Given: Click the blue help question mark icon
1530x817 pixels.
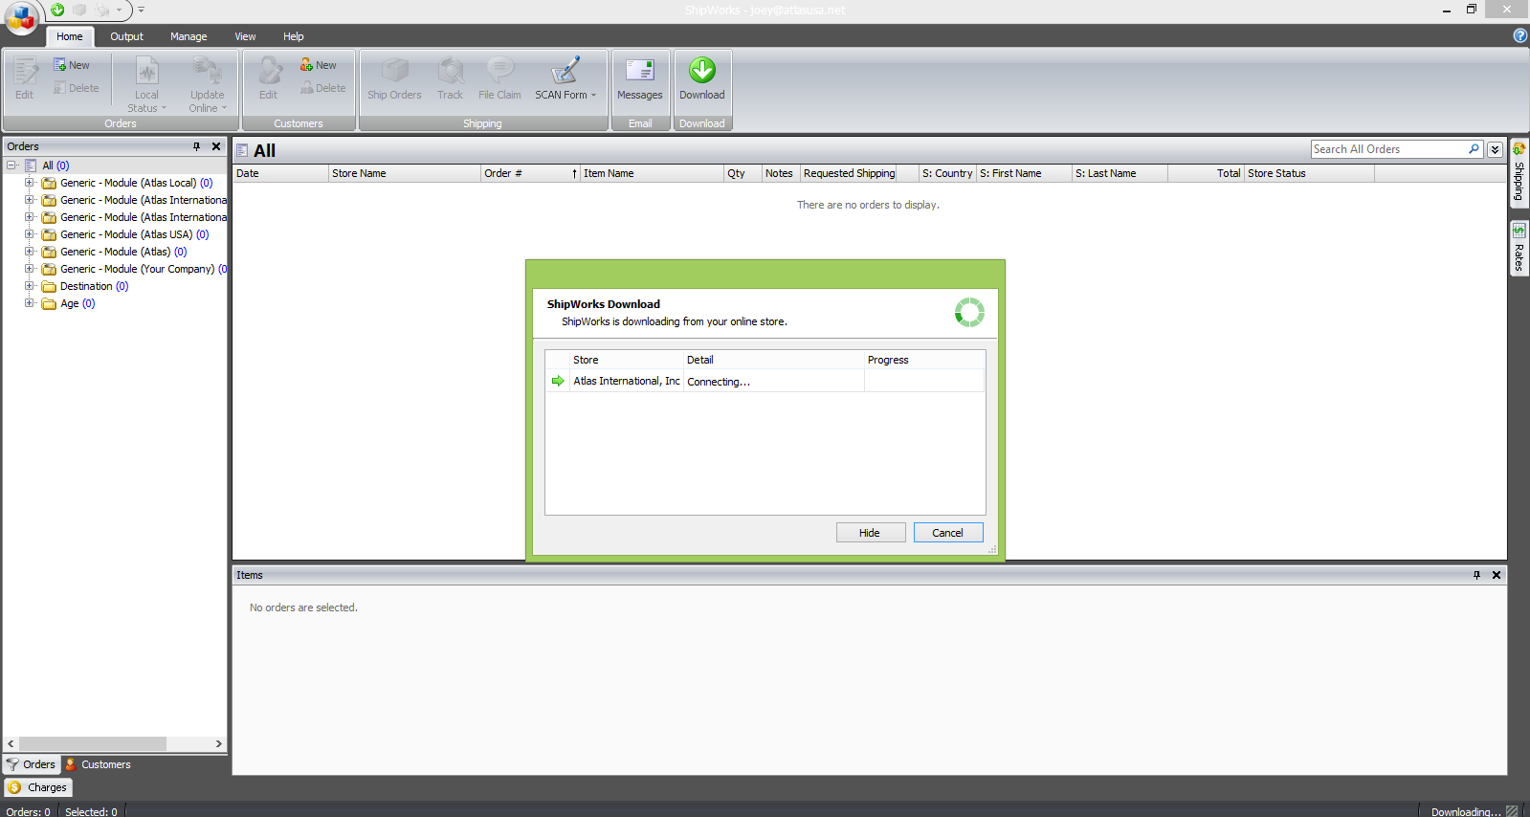Looking at the screenshot, I should 1519,35.
